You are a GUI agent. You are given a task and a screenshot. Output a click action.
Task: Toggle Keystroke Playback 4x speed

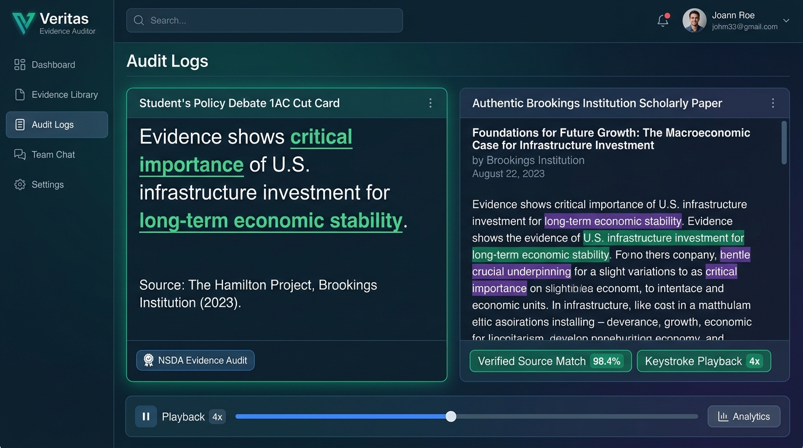704,361
